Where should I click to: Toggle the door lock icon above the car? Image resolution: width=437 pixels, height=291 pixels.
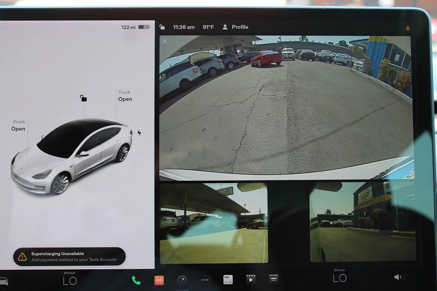click(x=83, y=98)
